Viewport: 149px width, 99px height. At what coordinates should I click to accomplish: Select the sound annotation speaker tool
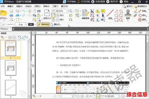[103, 20]
